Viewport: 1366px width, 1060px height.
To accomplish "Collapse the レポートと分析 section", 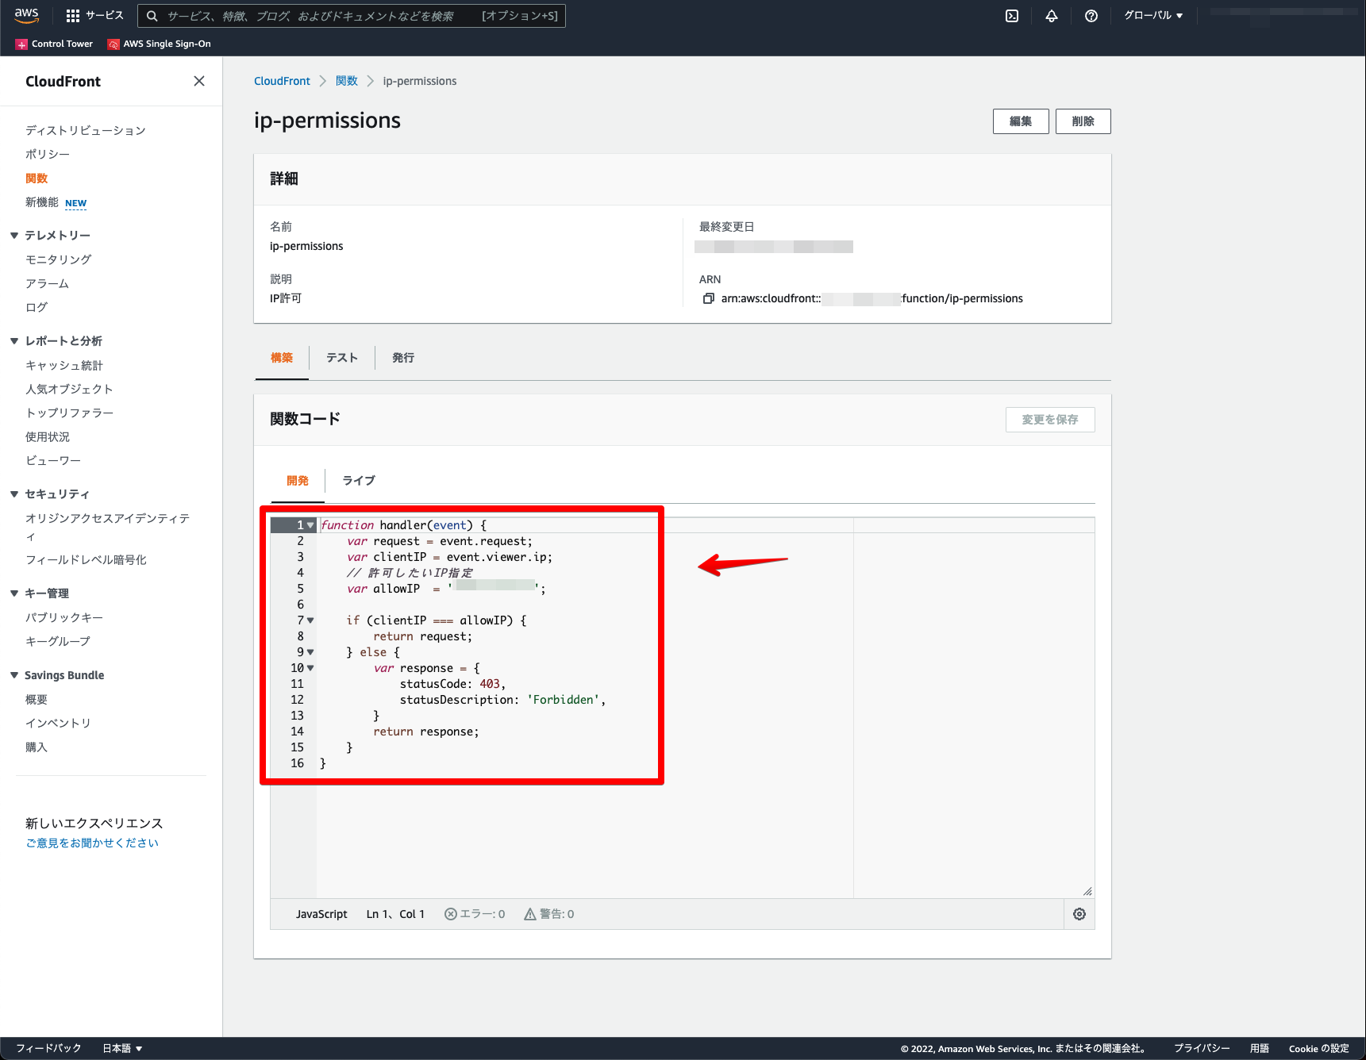I will (x=14, y=340).
